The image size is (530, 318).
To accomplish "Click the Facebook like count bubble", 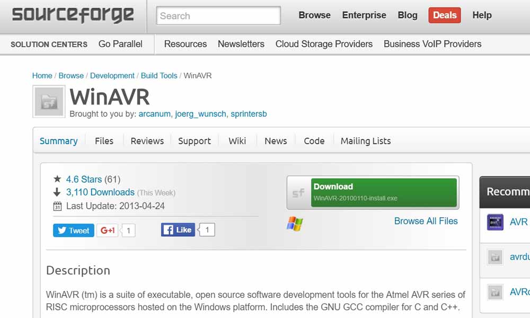I will point(207,230).
